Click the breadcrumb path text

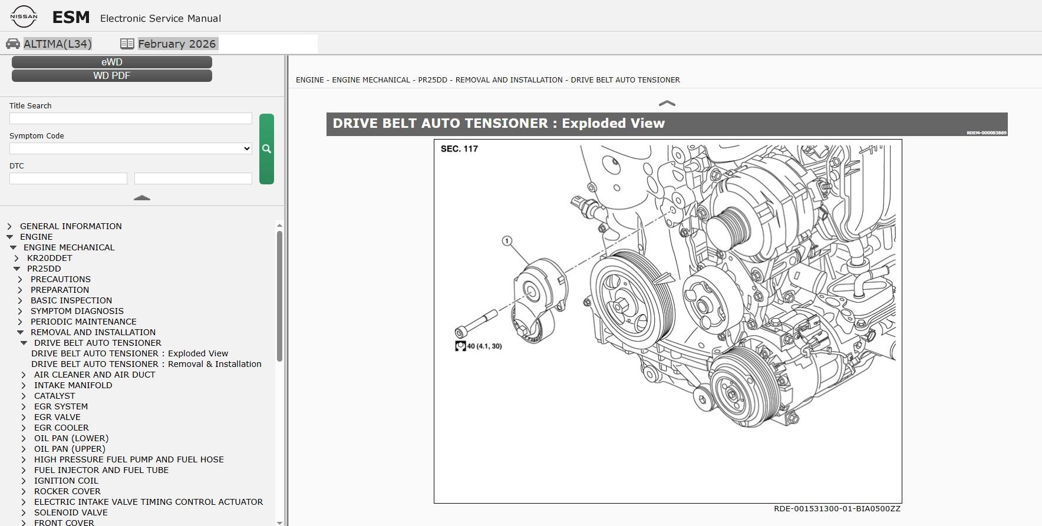(488, 80)
